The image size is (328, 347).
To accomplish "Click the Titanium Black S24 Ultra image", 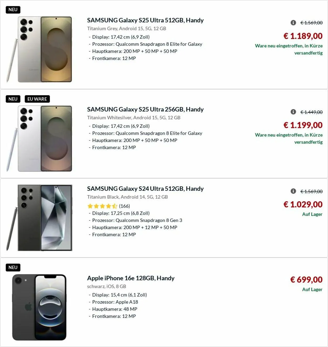I will [x=39, y=218].
